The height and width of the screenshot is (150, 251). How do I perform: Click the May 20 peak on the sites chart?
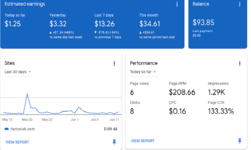point(27,94)
